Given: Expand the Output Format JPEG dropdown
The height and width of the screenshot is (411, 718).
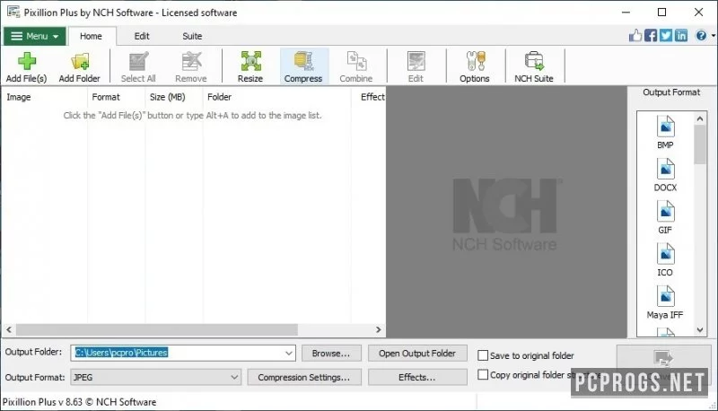Looking at the screenshot, I should click(x=234, y=378).
